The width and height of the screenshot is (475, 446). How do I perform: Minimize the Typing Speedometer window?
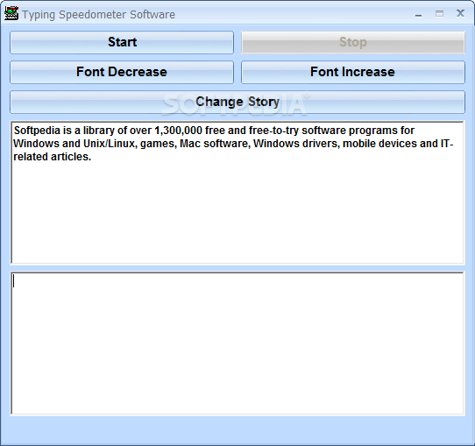(x=418, y=14)
